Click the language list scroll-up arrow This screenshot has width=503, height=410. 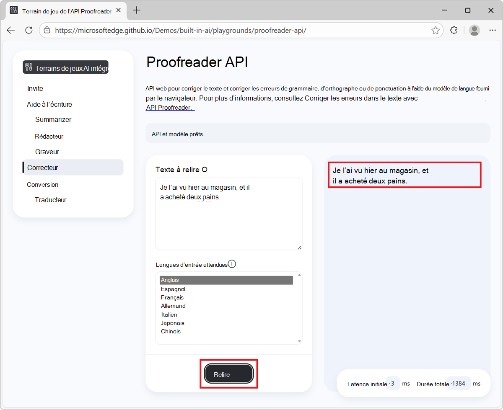point(299,275)
